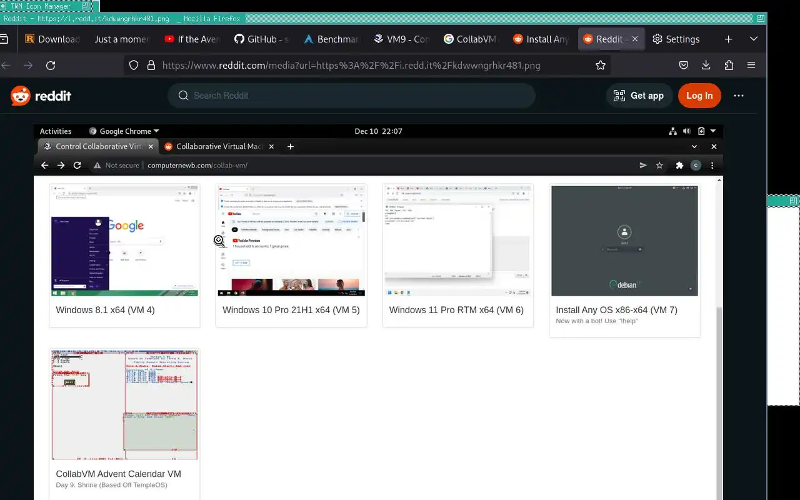
Task: Switch to the Download tab
Action: (x=52, y=39)
